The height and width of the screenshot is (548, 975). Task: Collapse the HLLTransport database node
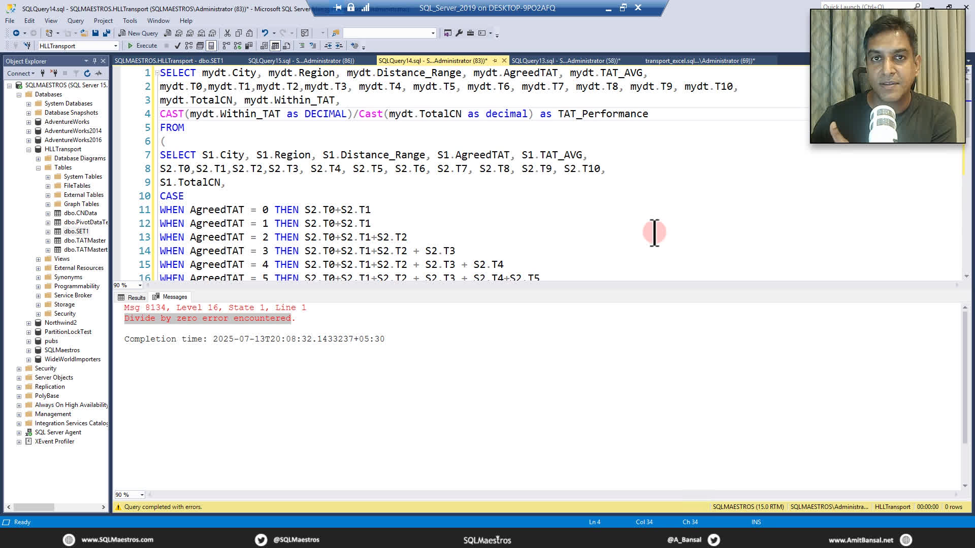point(28,150)
